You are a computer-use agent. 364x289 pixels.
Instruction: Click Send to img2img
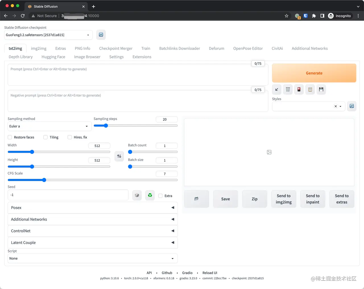(x=284, y=199)
